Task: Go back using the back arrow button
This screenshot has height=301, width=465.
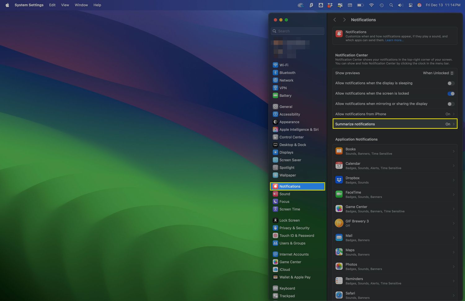Action: pos(335,20)
